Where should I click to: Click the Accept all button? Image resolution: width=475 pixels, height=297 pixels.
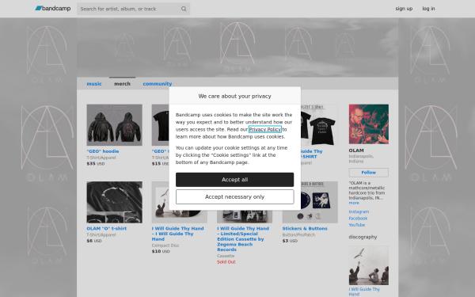pyautogui.click(x=235, y=180)
